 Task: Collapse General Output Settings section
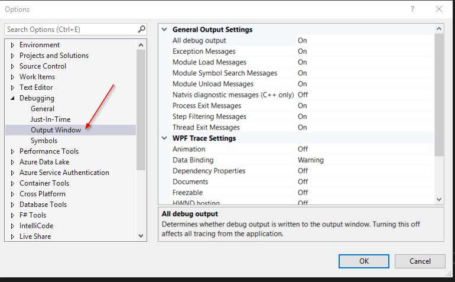click(164, 30)
